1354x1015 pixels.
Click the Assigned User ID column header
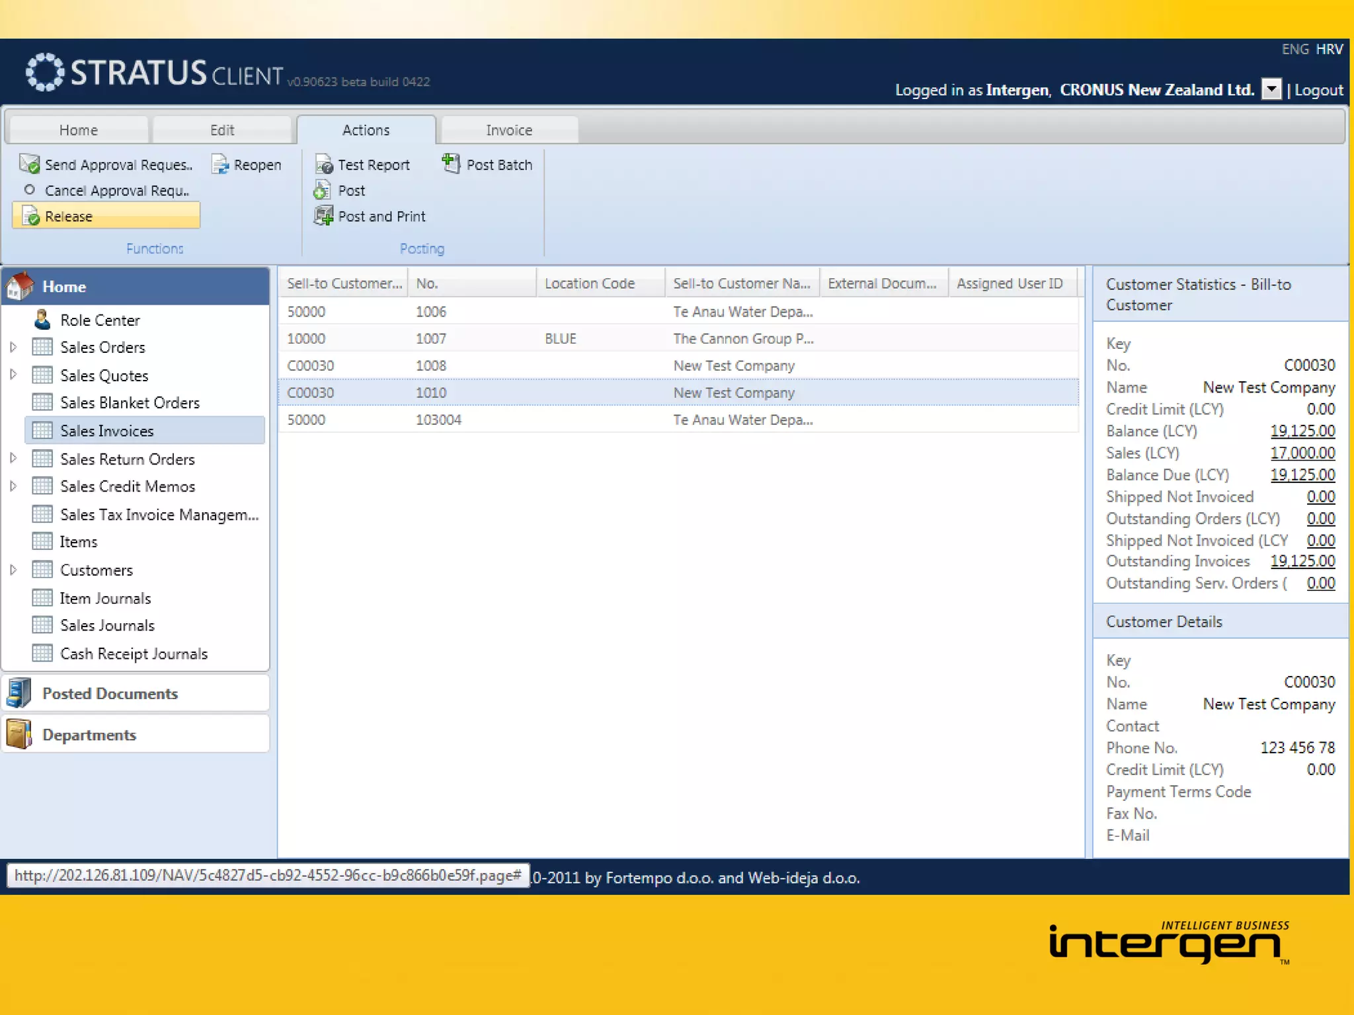coord(1012,283)
